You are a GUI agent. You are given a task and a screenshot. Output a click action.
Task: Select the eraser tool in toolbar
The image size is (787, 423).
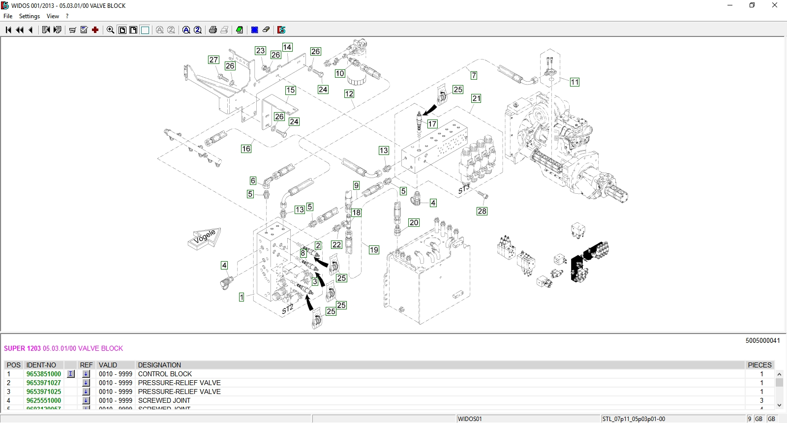click(x=266, y=30)
